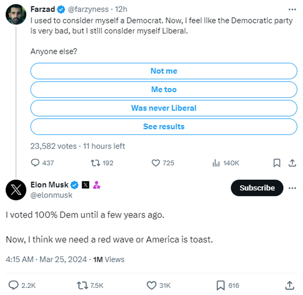The height and width of the screenshot is (295, 303).
Task: Bookmark Elon Musk's tweet with 616 bookmarks
Action: pyautogui.click(x=221, y=285)
